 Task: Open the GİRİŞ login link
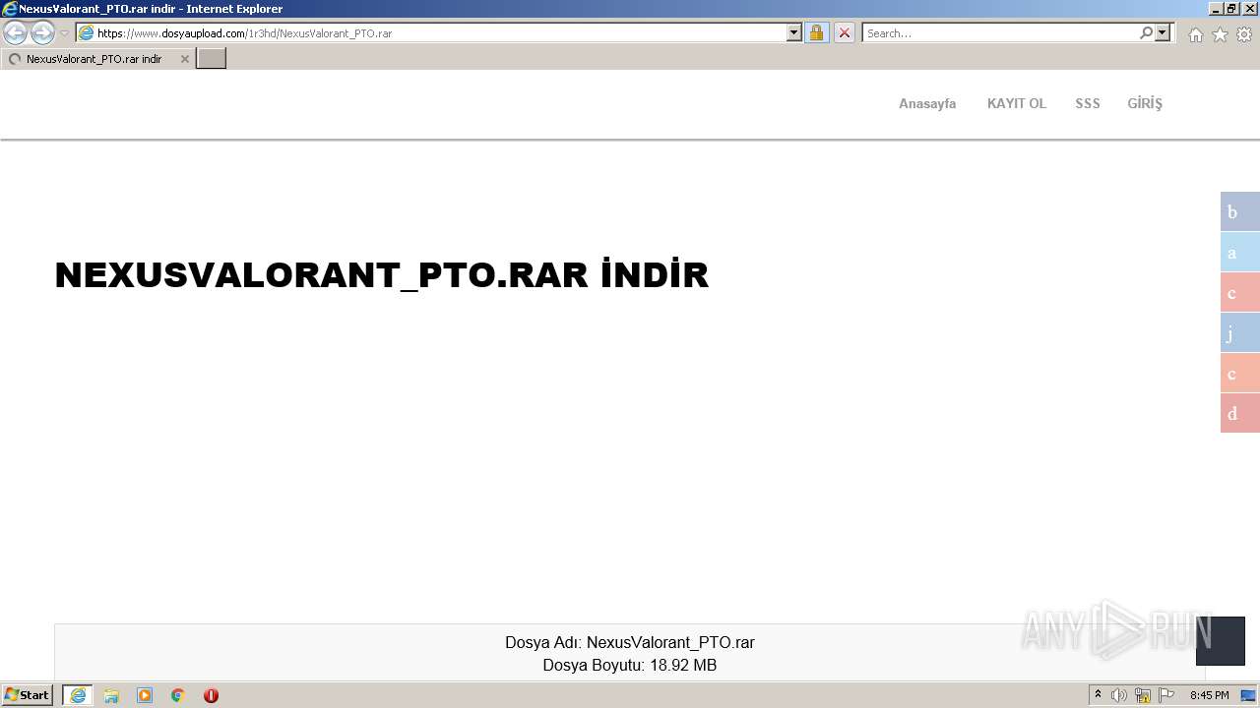(x=1145, y=103)
